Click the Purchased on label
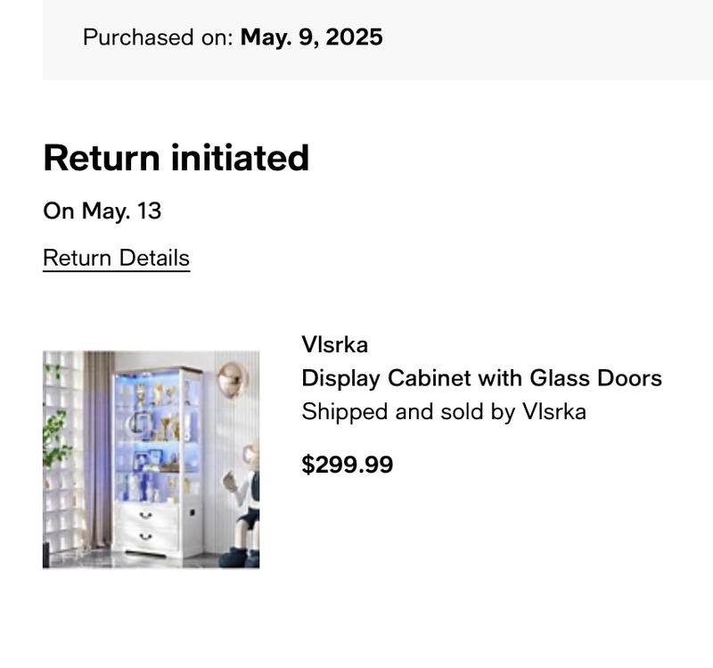 click(x=158, y=37)
